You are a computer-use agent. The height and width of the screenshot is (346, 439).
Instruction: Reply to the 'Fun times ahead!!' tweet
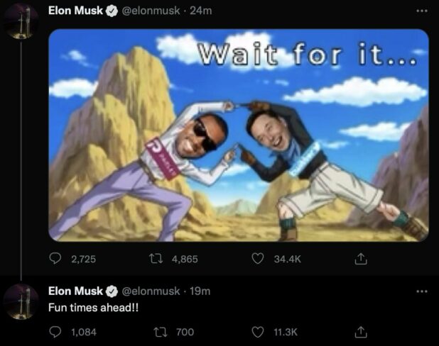point(55,332)
